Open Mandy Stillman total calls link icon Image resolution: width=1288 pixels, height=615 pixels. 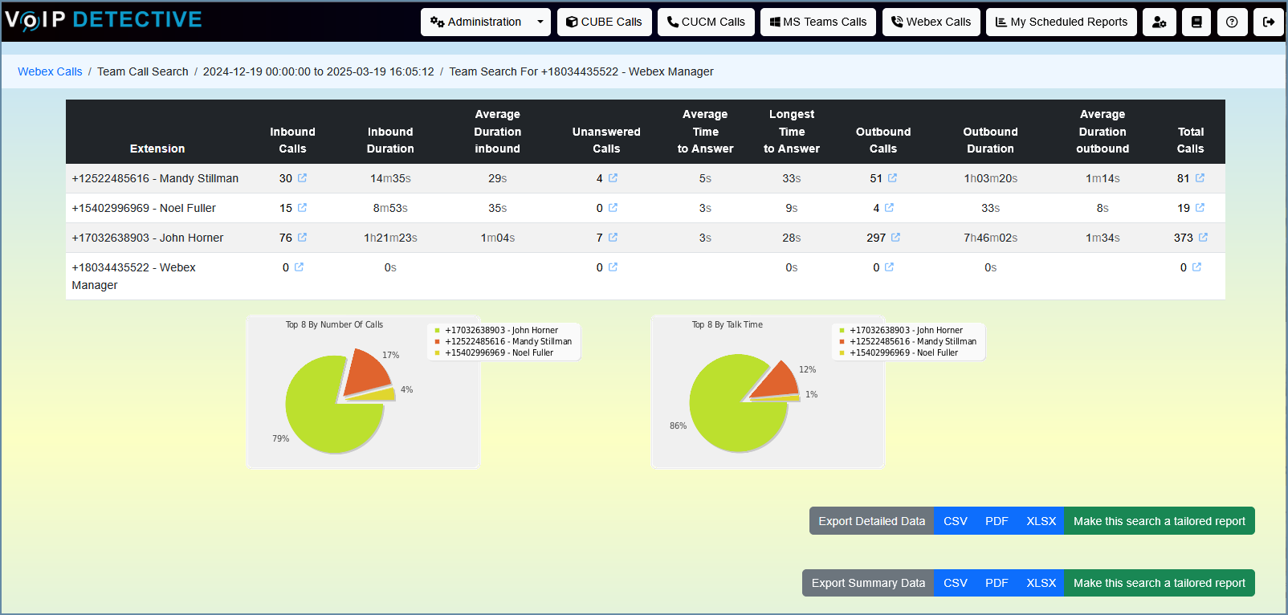coord(1200,178)
